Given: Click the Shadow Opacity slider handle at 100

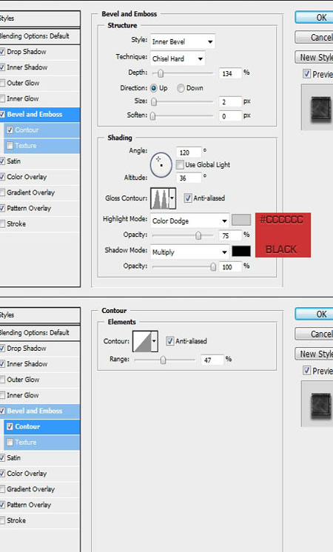Looking at the screenshot, I should coord(213,267).
